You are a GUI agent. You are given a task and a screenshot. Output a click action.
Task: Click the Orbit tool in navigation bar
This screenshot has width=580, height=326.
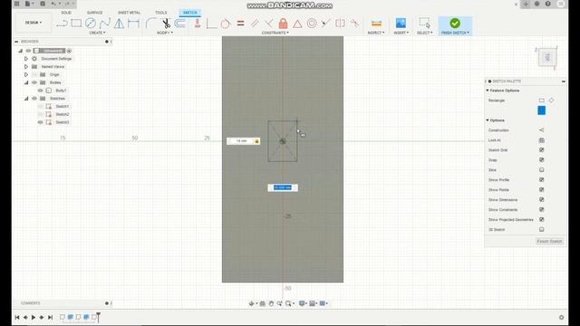[x=252, y=303]
